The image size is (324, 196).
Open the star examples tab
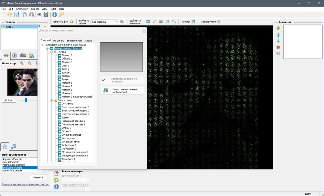coord(5,146)
